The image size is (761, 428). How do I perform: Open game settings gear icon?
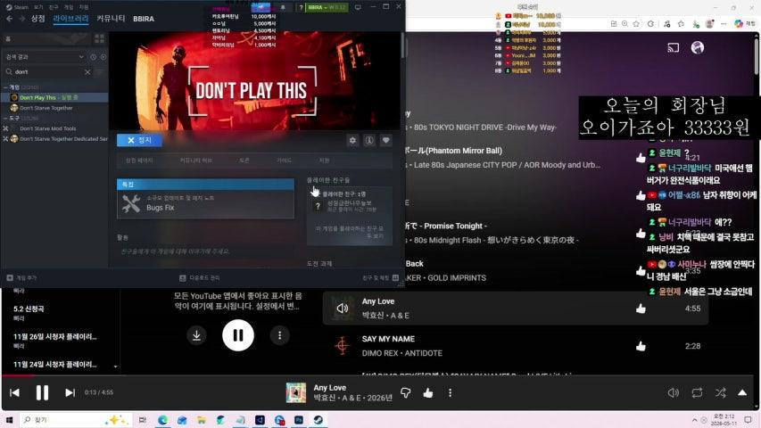click(352, 140)
